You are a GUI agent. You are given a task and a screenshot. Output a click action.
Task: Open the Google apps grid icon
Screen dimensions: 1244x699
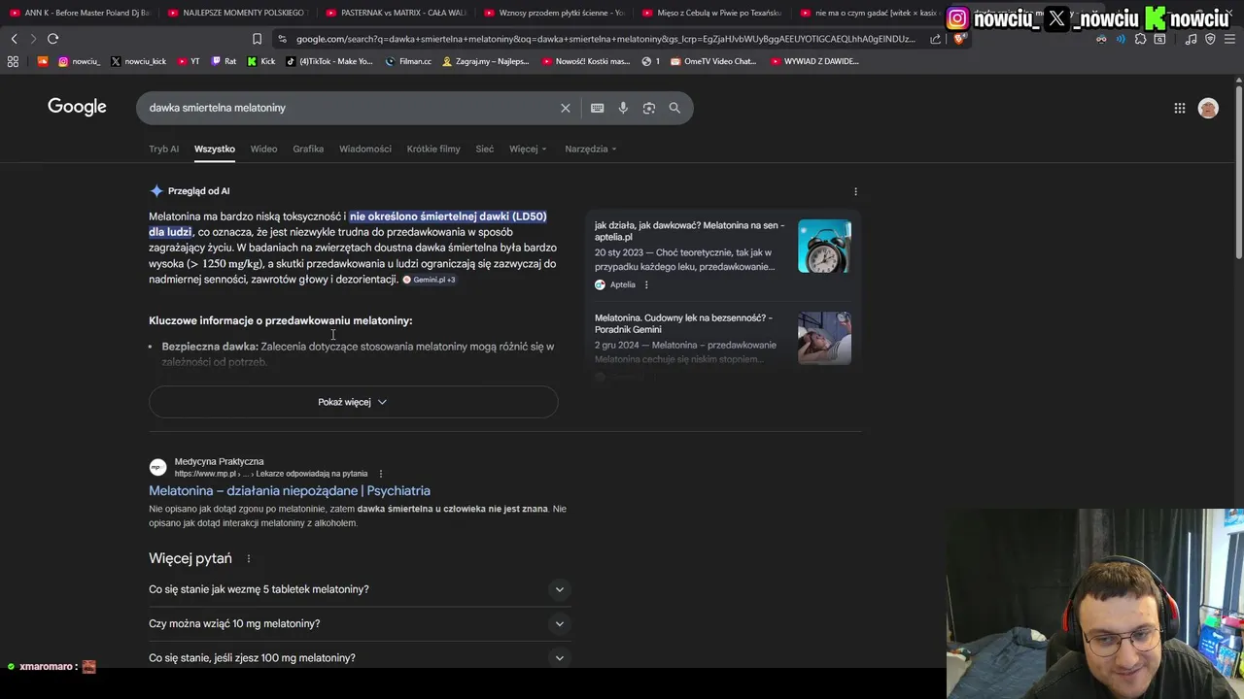[x=1180, y=108]
